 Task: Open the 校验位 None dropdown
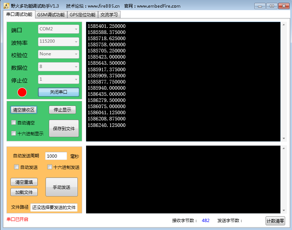[59, 54]
